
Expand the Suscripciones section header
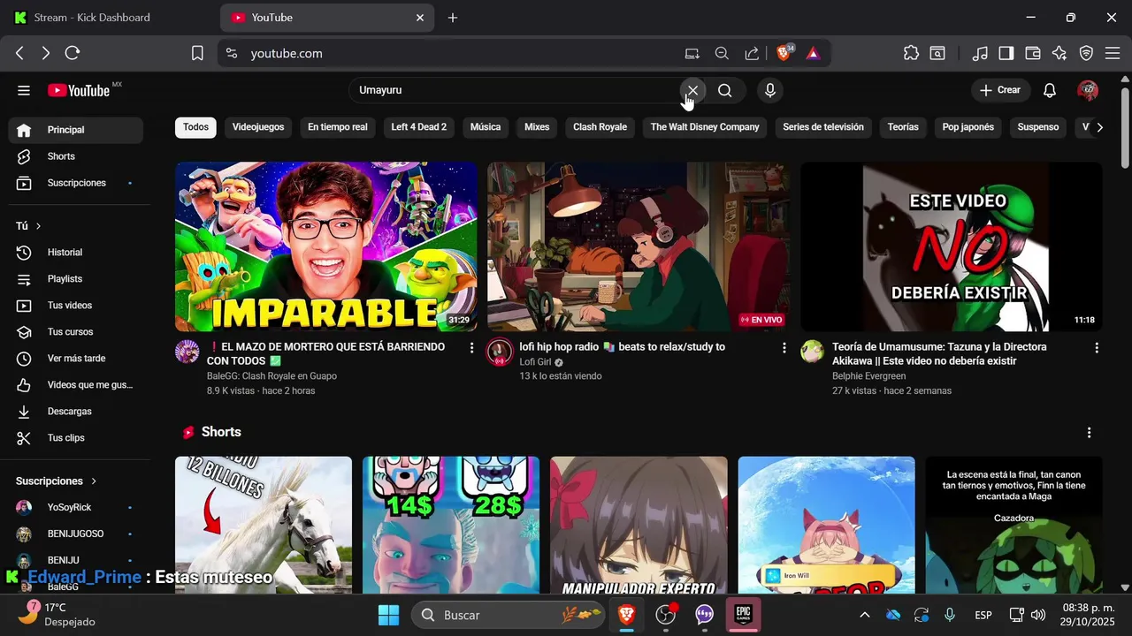pos(57,481)
